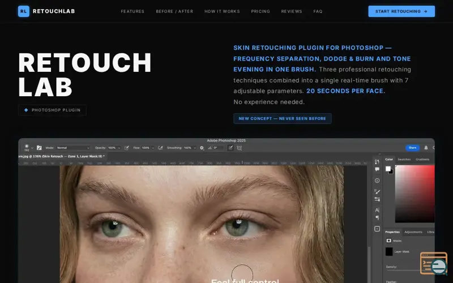
Task: Switch to the Swatches tab
Action: [404, 160]
